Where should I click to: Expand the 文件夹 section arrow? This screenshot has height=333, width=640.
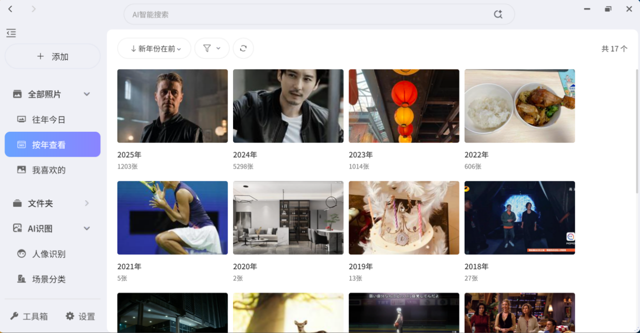(x=86, y=203)
